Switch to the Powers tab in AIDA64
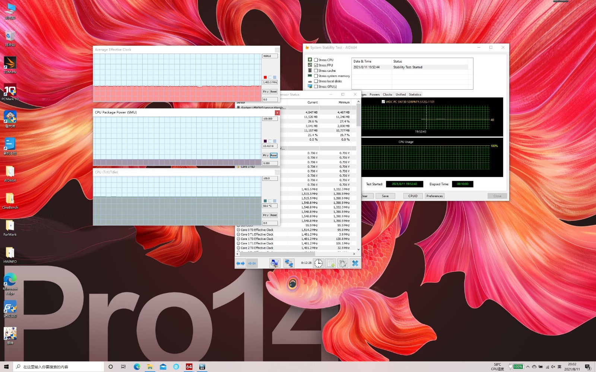This screenshot has width=596, height=372. [x=375, y=94]
